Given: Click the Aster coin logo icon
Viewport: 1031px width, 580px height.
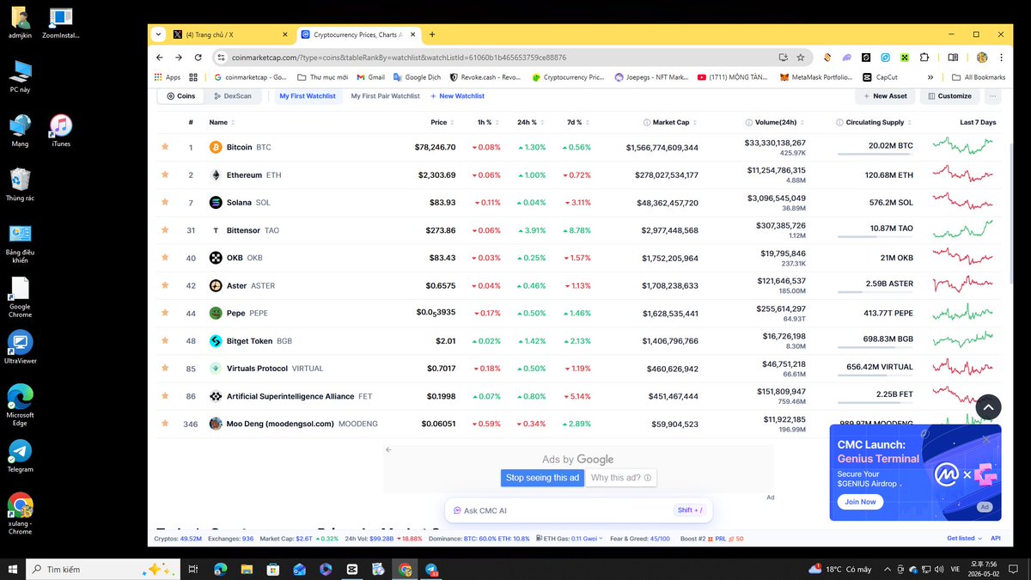Looking at the screenshot, I should click(x=216, y=285).
